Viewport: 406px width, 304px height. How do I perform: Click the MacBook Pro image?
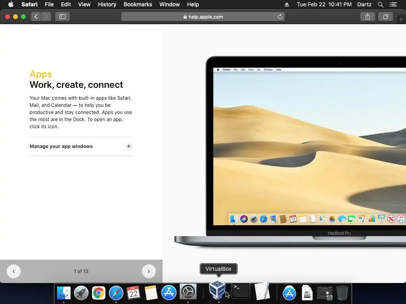tap(290, 151)
